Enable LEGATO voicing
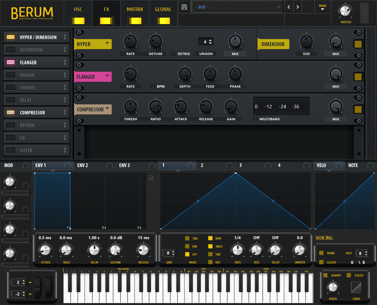 [x=321, y=262]
